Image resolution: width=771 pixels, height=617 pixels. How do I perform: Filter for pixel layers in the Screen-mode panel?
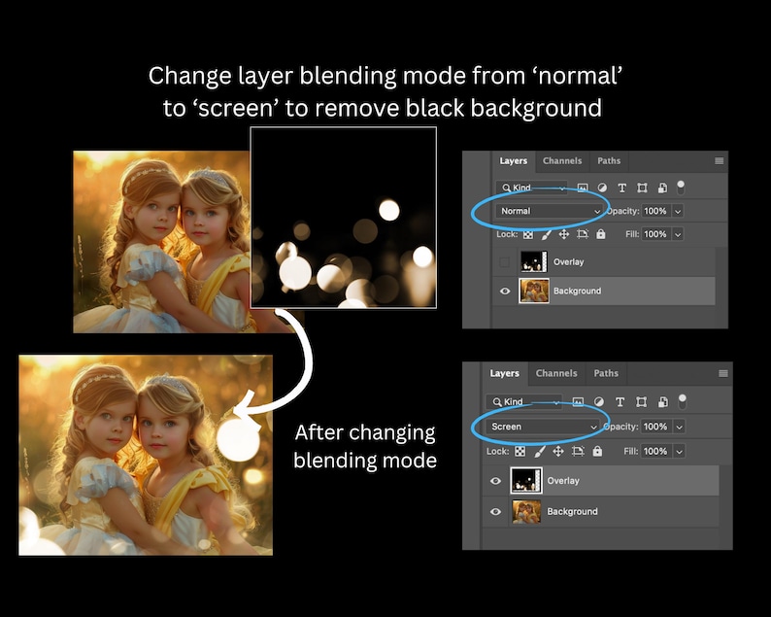(579, 402)
